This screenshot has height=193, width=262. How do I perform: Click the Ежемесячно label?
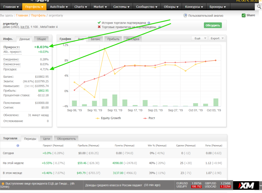click(12, 64)
